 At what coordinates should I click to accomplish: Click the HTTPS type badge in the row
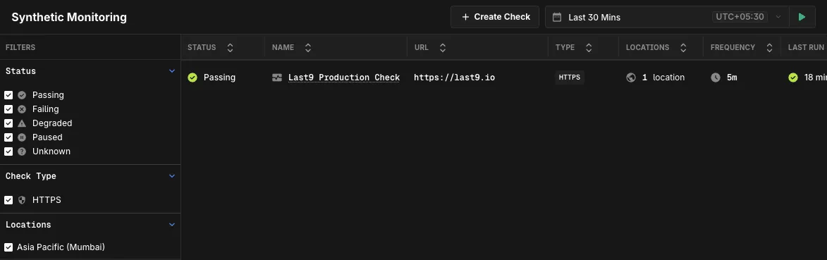point(570,78)
